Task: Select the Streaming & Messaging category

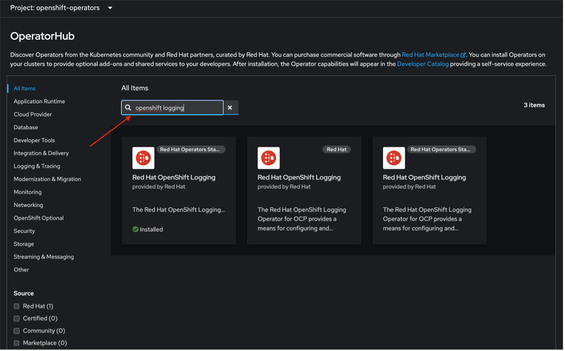Action: click(44, 257)
